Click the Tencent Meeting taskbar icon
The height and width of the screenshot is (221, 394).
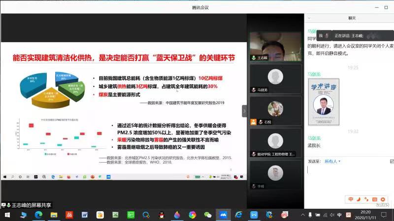(x=223, y=215)
